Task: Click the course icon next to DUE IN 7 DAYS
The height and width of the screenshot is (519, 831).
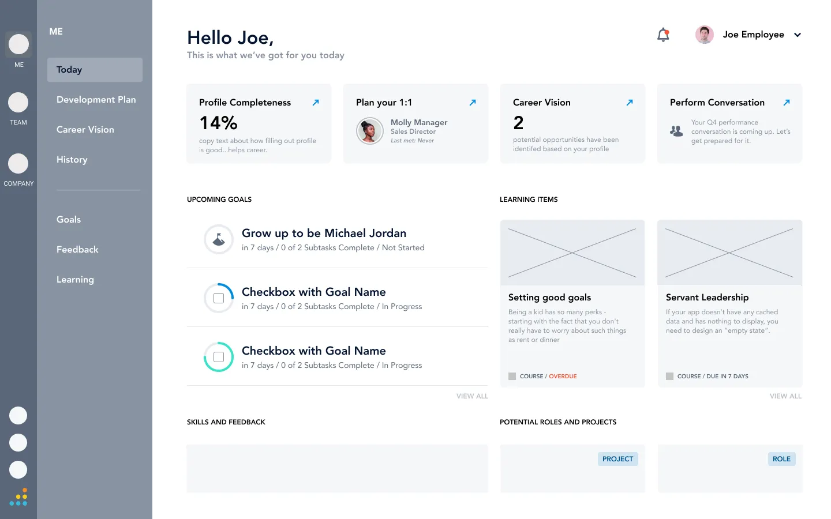Action: 669,376
